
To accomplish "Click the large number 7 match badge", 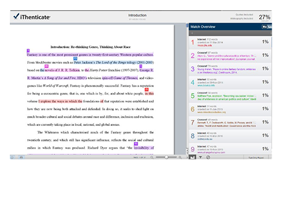I will point(192,122).
